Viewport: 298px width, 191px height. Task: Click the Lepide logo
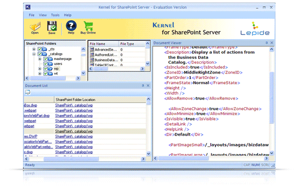point(255,29)
